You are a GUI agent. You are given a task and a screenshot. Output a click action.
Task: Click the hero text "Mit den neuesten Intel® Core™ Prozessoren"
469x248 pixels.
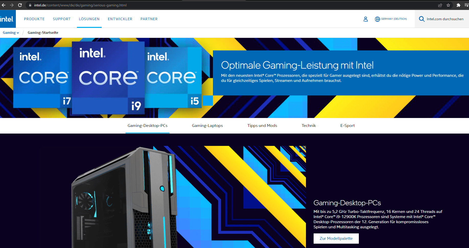pyautogui.click(x=342, y=78)
